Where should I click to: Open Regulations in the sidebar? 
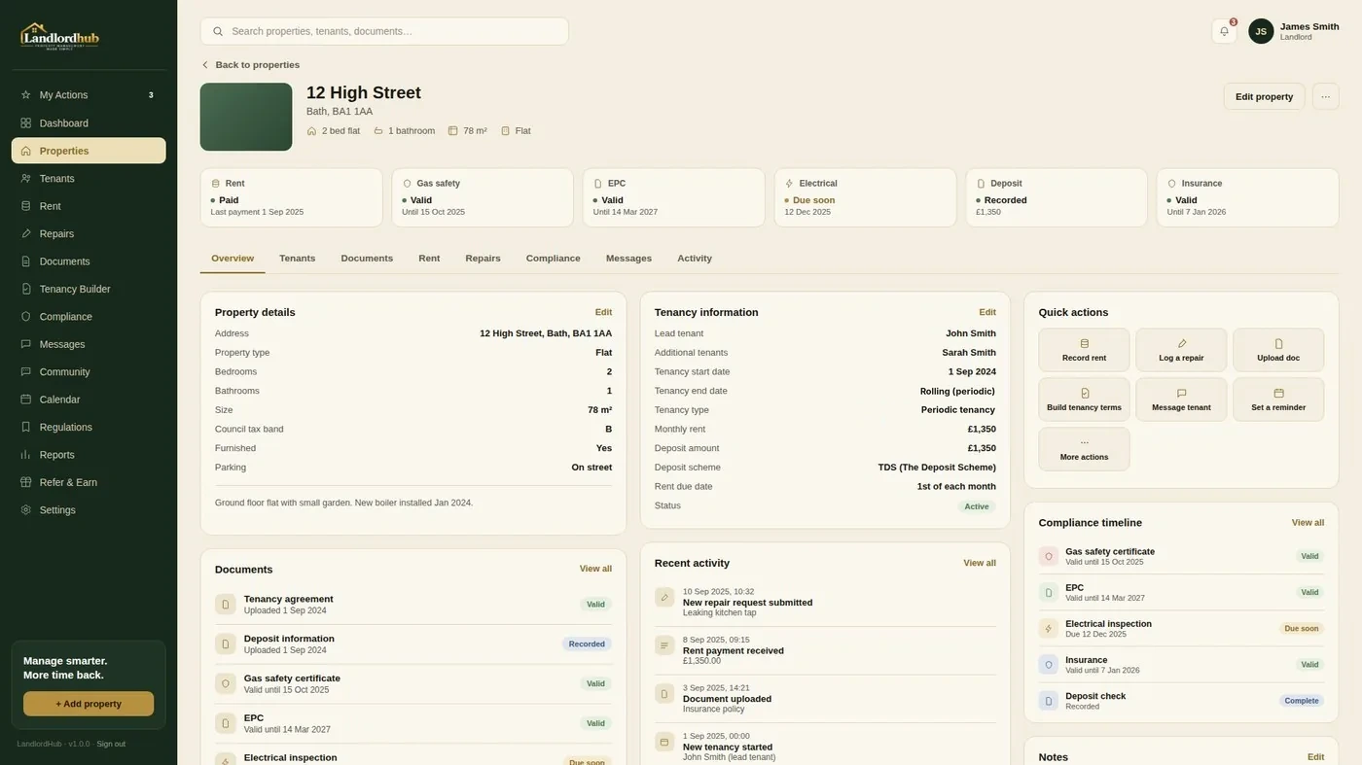coord(89,427)
